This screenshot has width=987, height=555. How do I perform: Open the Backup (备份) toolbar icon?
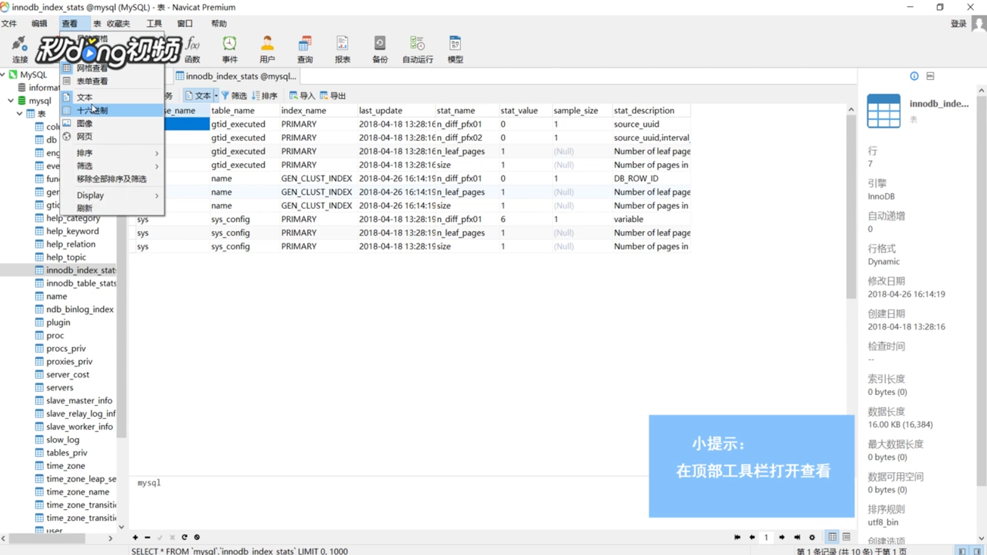coord(380,49)
